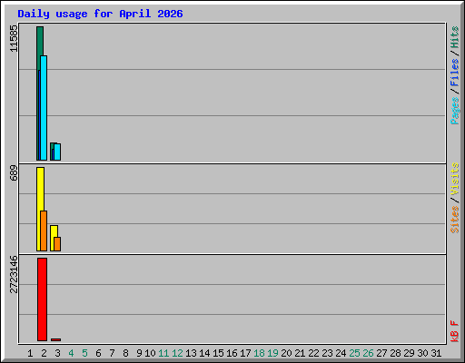Click day label 1 on the x-axis
Screen dimensions: 465x363
point(30,353)
